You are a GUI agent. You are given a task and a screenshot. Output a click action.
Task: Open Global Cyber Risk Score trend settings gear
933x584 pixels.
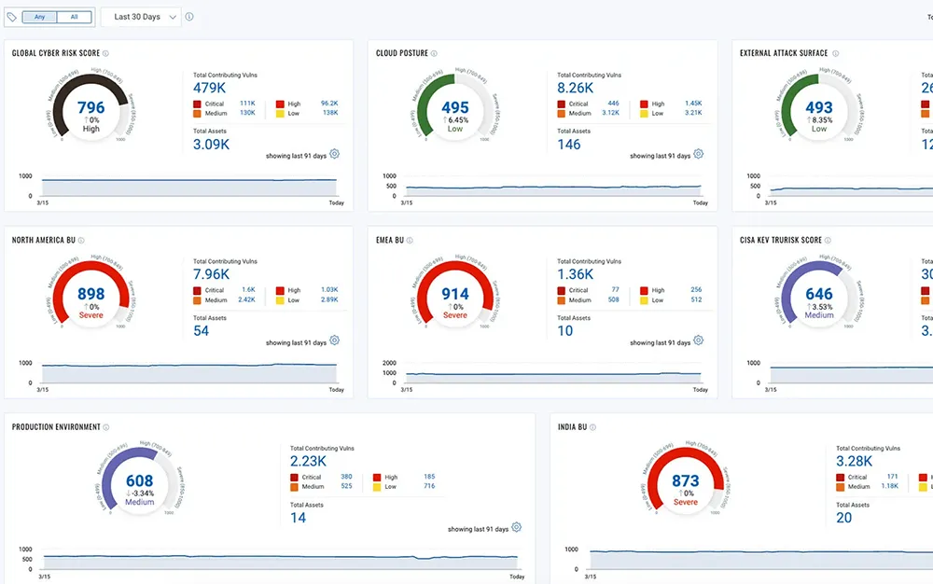(335, 154)
